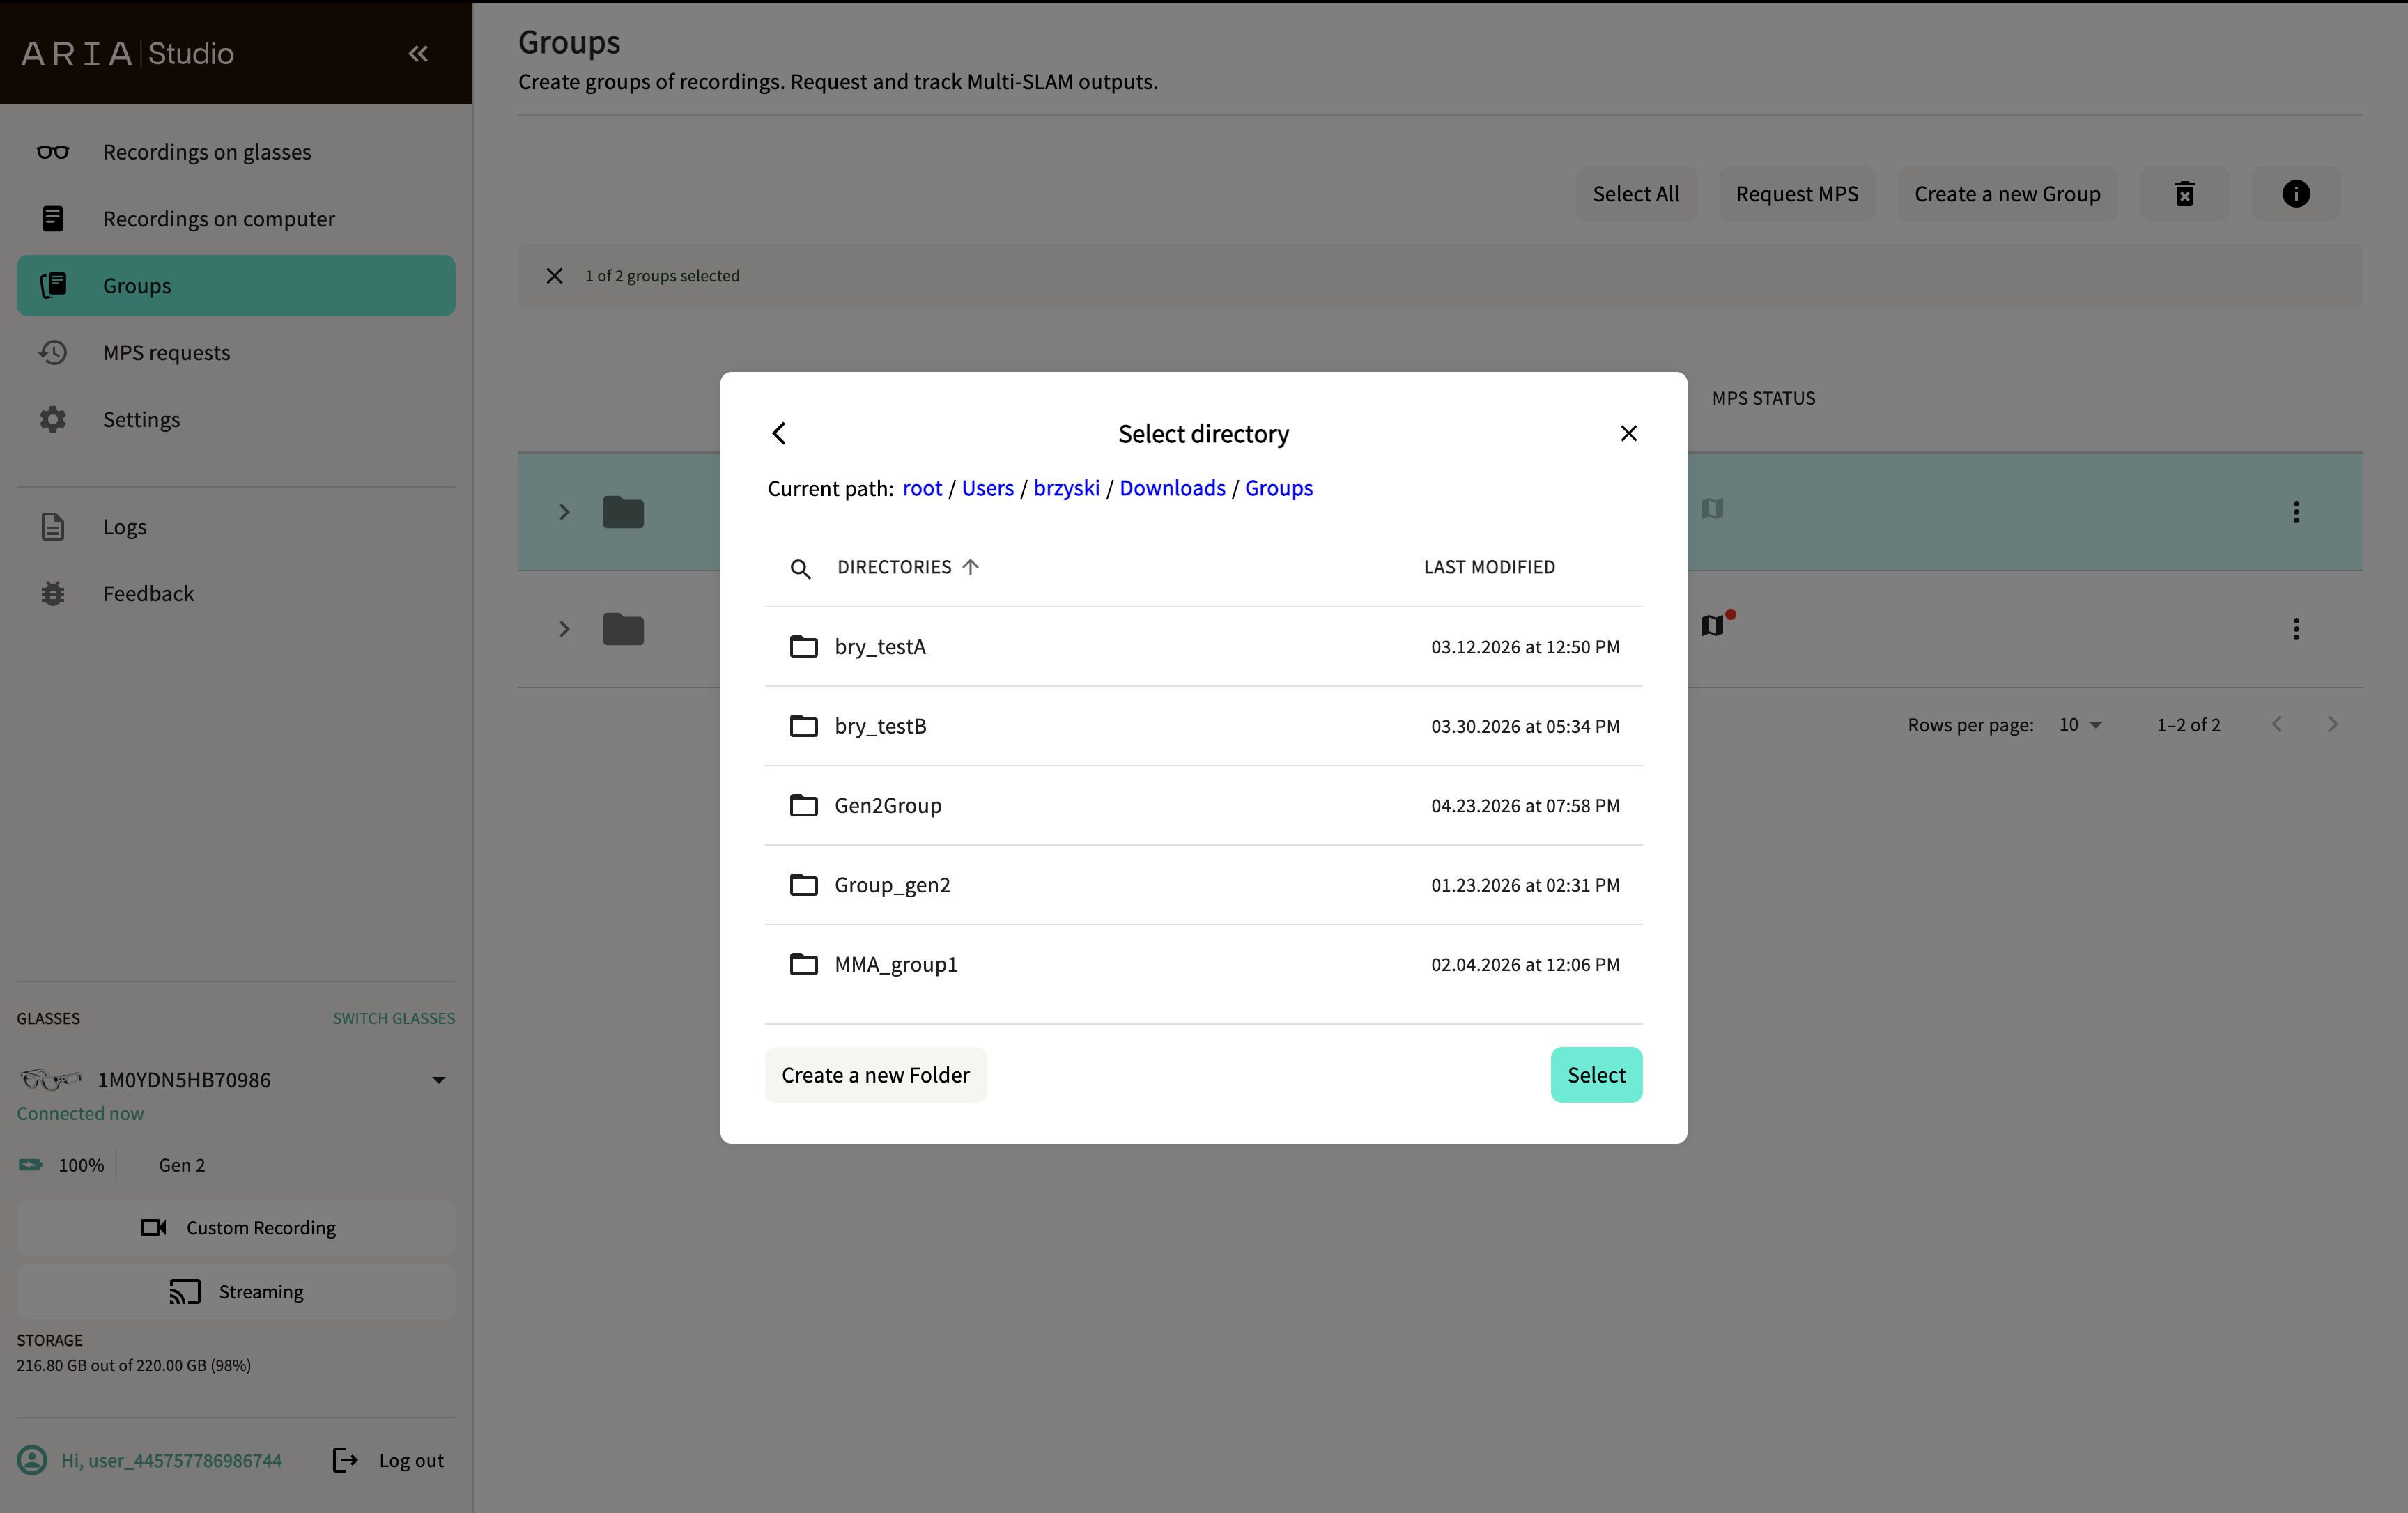Click SWITCH GLASSES link
This screenshot has width=2408, height=1513.
(394, 1018)
